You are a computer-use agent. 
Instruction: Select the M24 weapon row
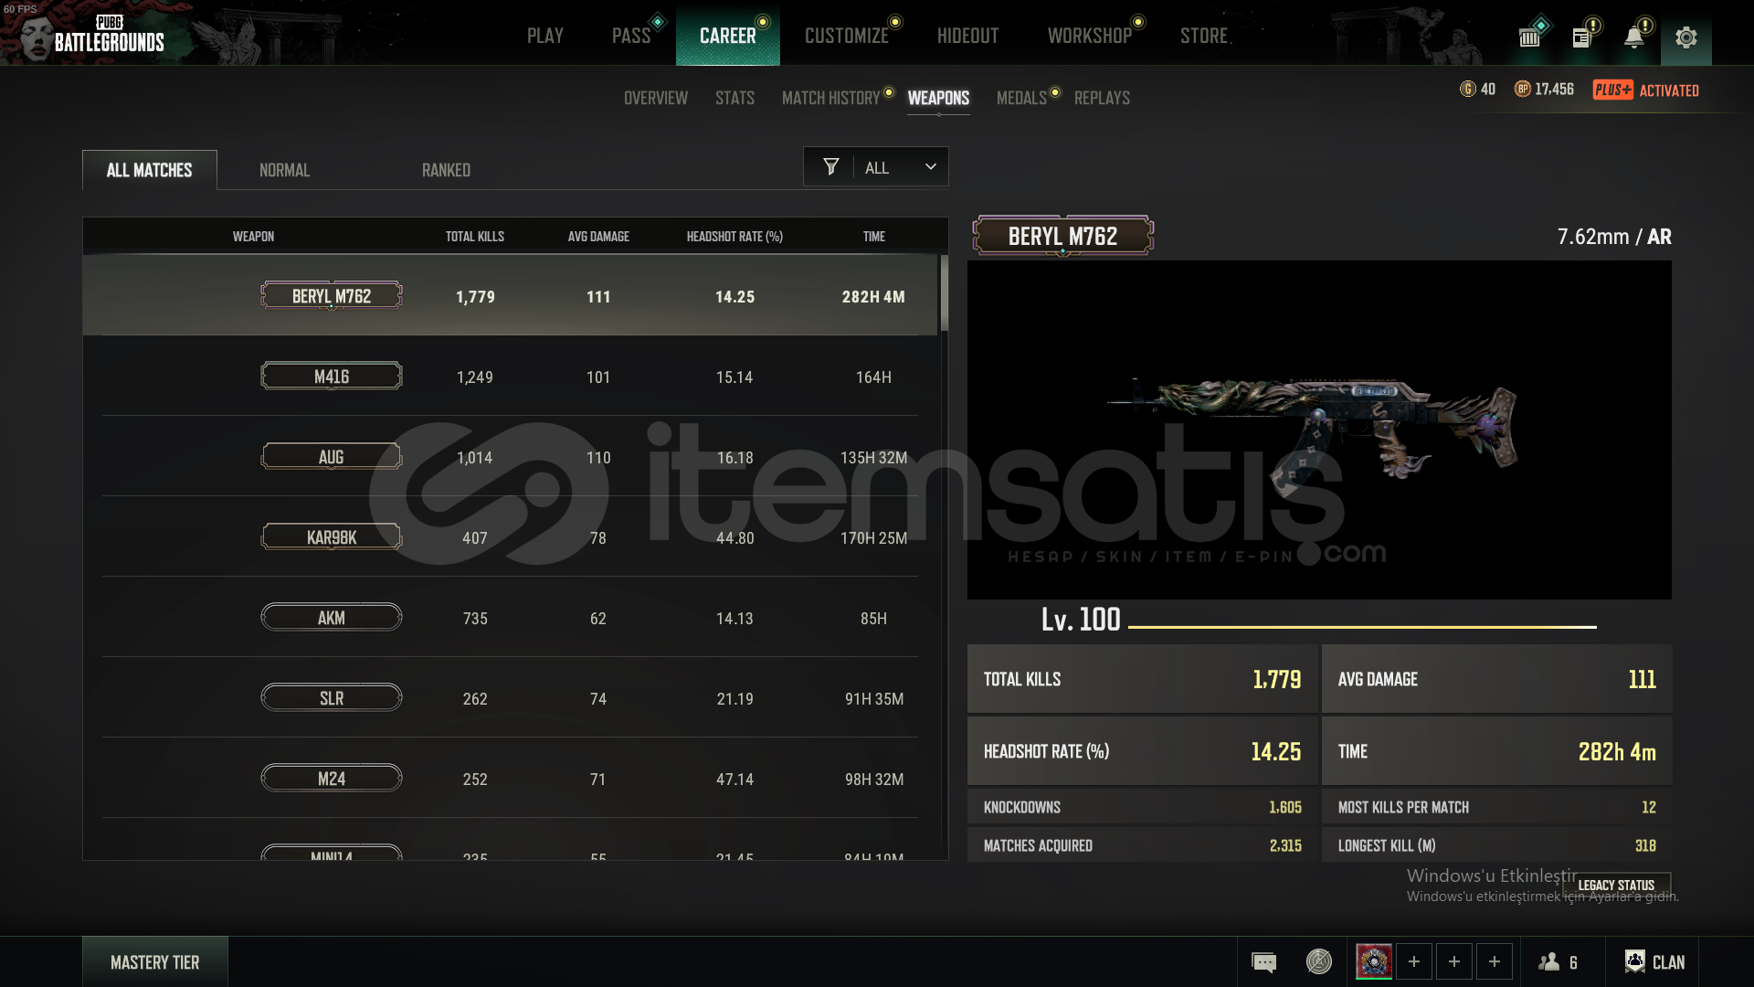coord(510,779)
